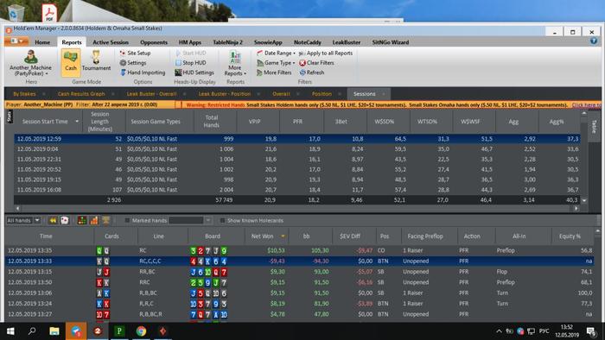Open the green P app in taskbar
605x340 pixels.
point(119,331)
